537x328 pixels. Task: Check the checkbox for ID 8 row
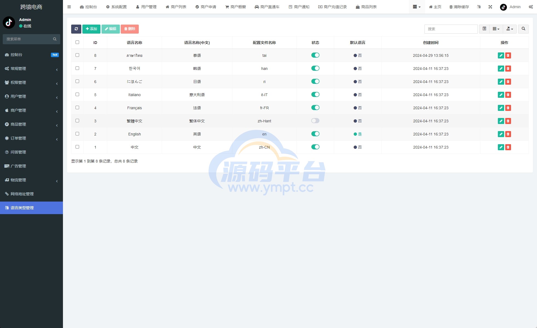77,55
